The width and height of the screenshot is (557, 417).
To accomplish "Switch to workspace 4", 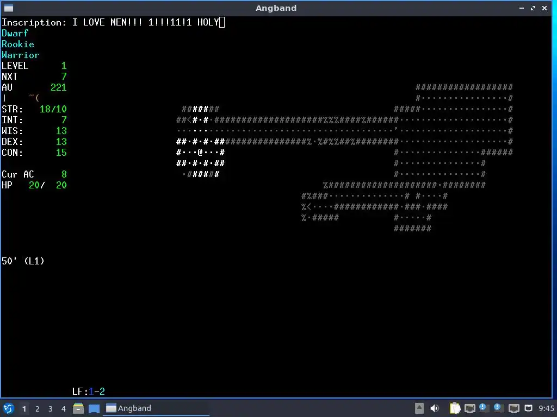I will coord(64,409).
